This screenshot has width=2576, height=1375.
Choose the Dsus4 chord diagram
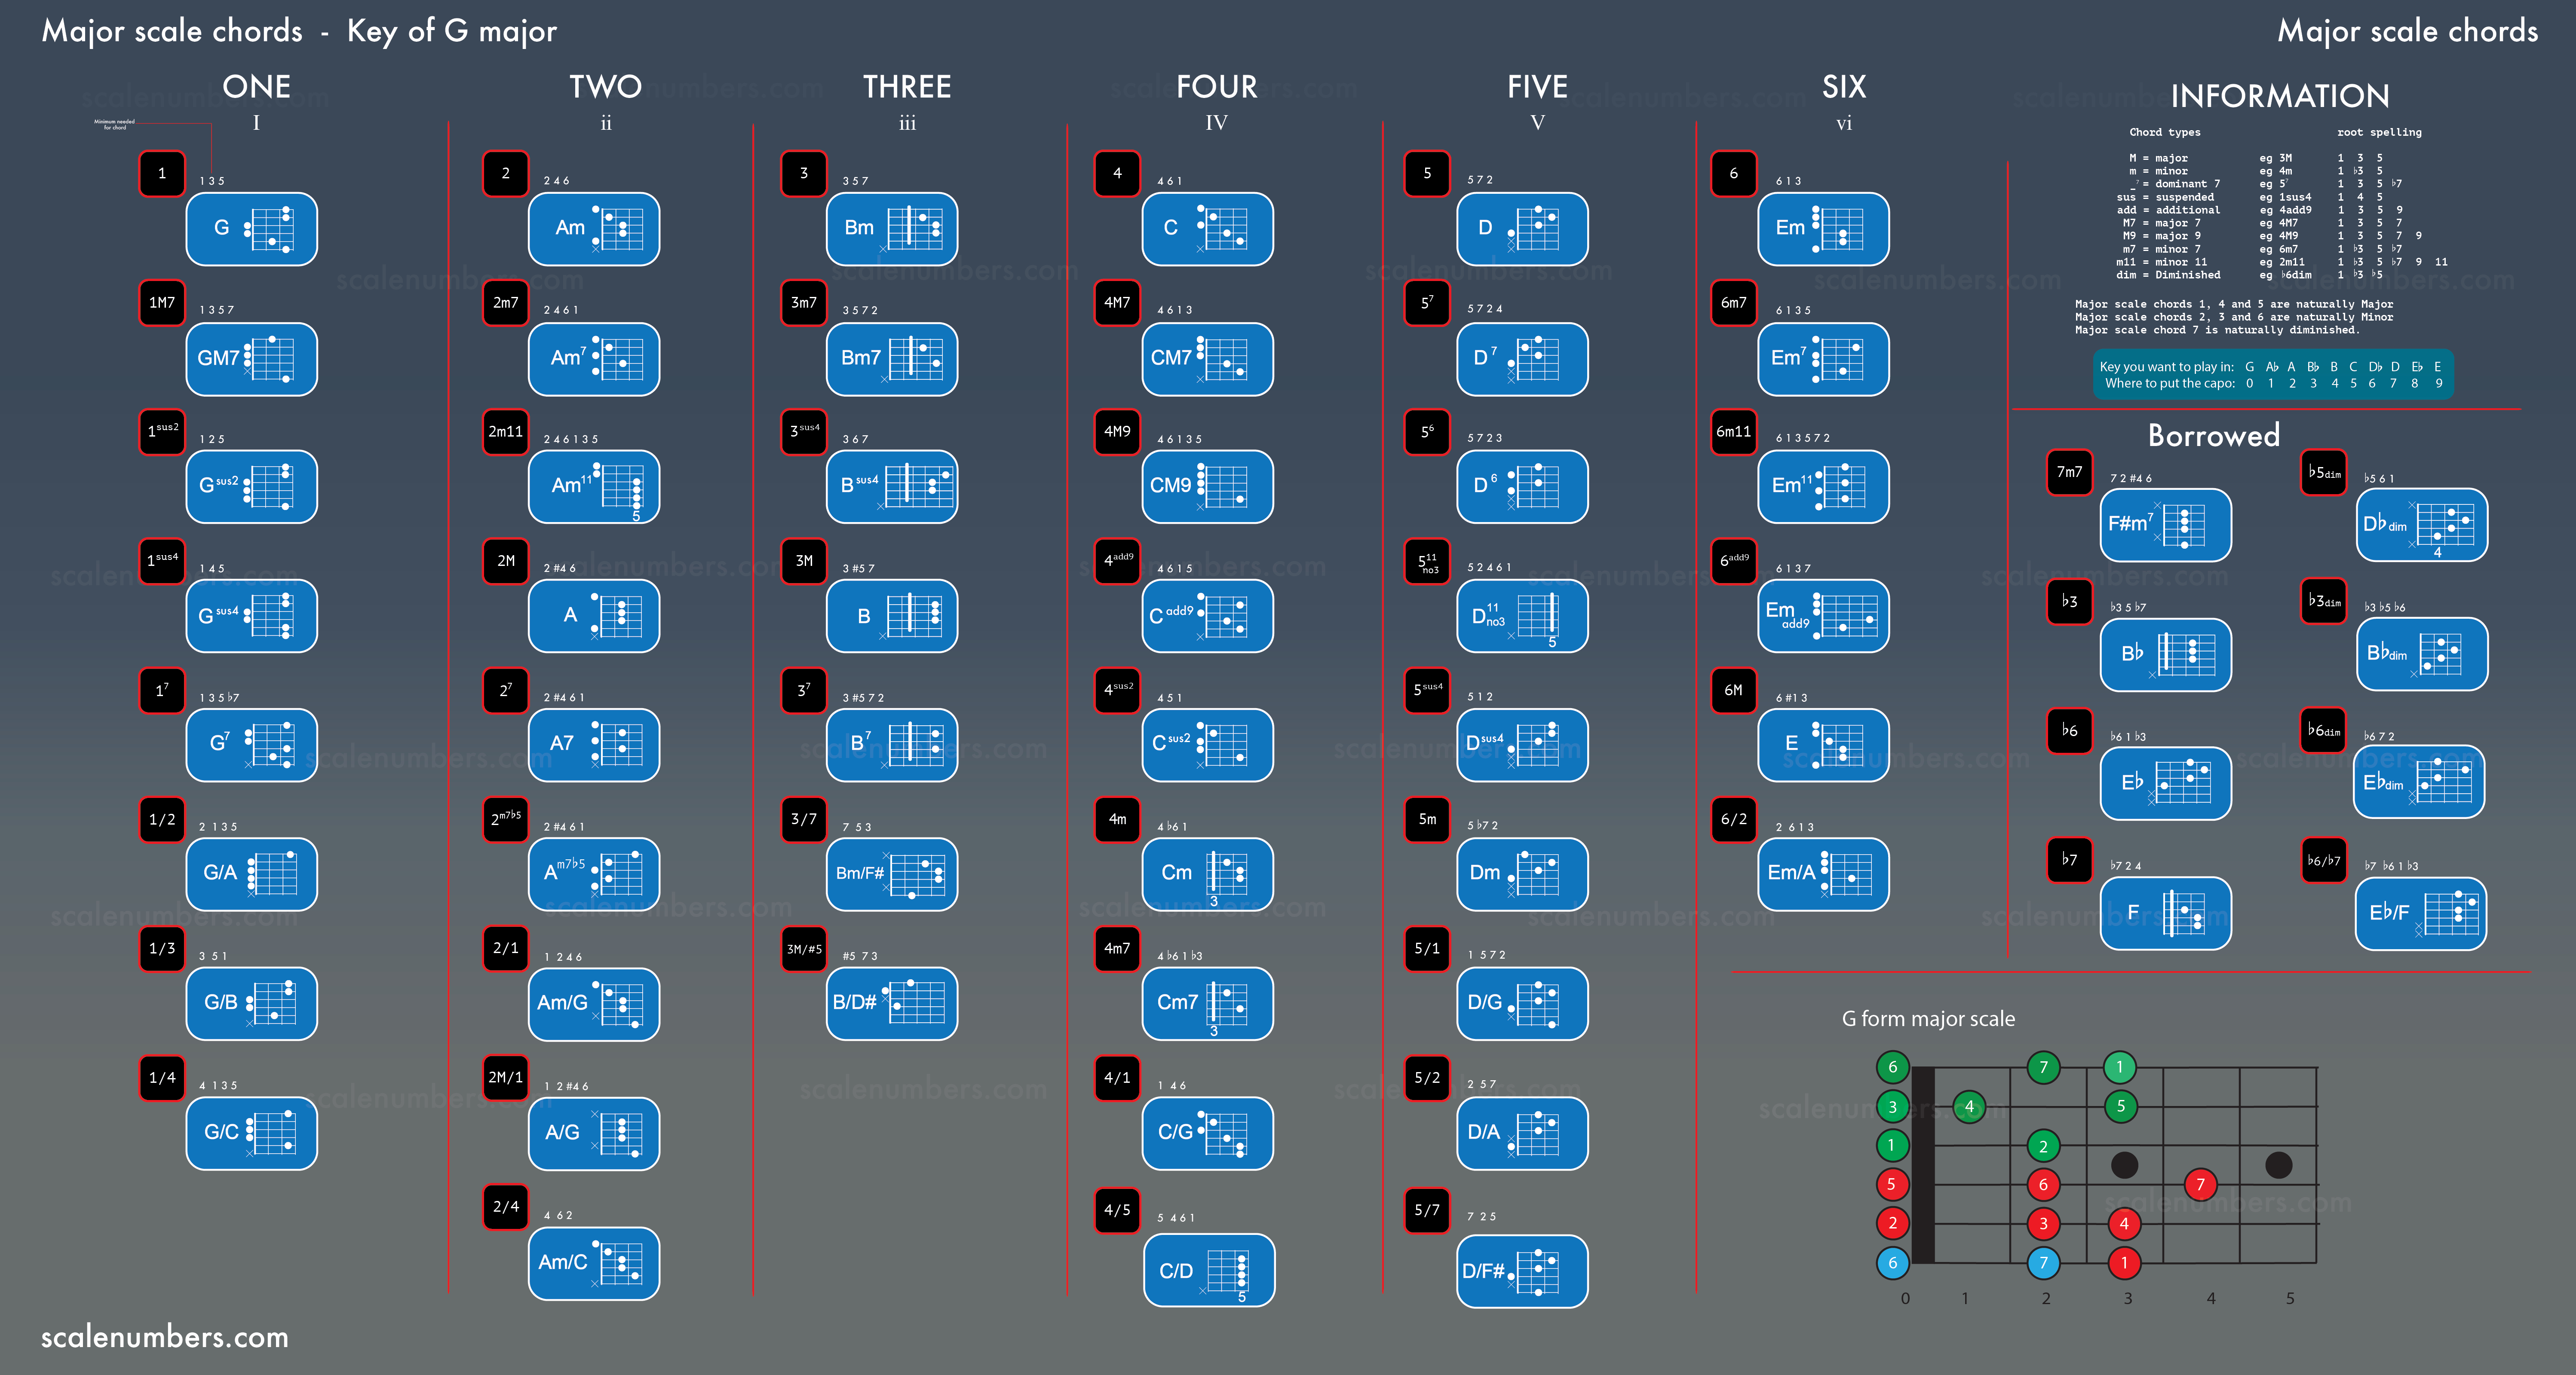coord(1523,745)
